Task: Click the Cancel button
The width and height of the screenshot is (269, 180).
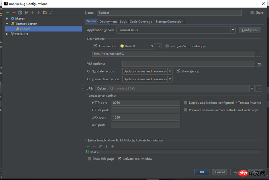Action: point(220,172)
